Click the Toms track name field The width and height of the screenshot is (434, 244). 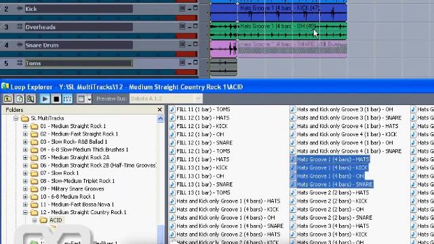pos(79,63)
